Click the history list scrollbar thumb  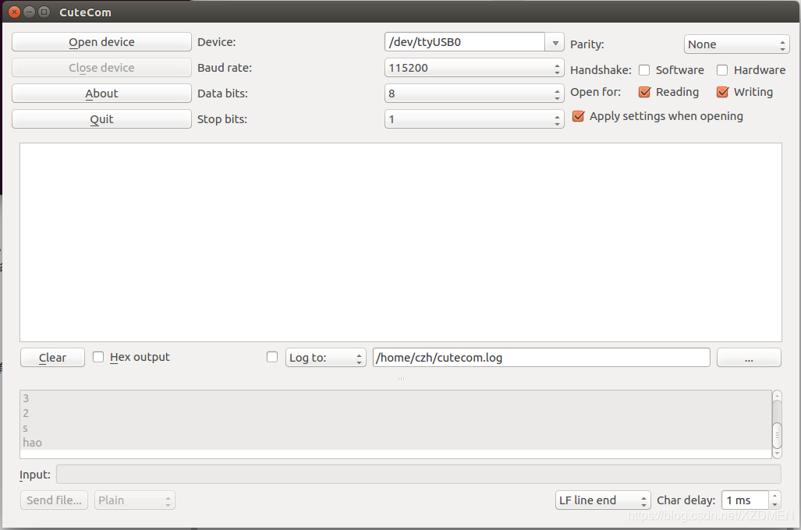(777, 435)
